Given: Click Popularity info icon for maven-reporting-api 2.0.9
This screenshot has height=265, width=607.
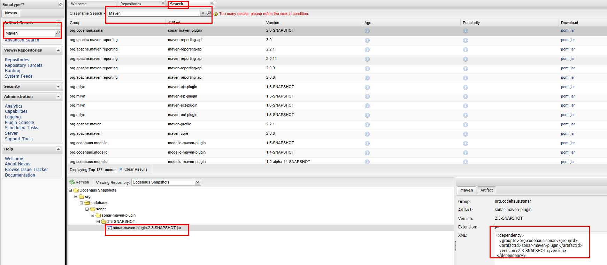Looking at the screenshot, I should [x=465, y=69].
